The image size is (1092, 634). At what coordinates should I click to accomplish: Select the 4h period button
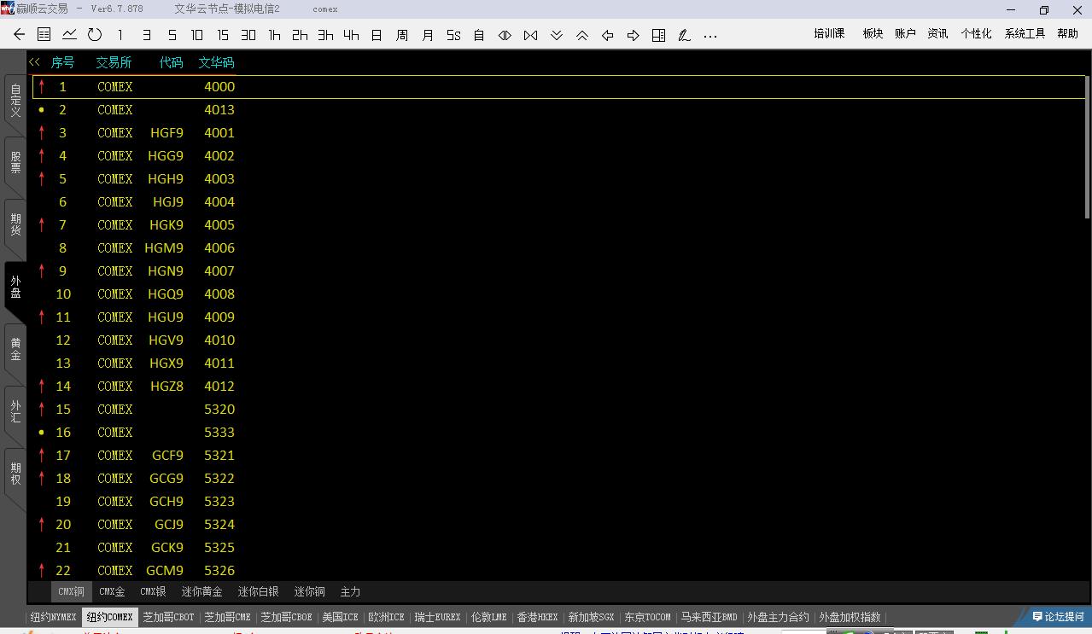(351, 35)
